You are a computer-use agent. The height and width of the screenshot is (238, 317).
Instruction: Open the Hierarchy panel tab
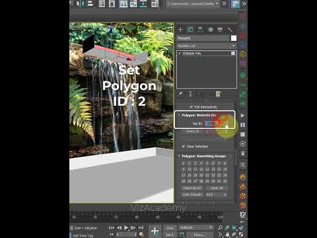[200, 29]
